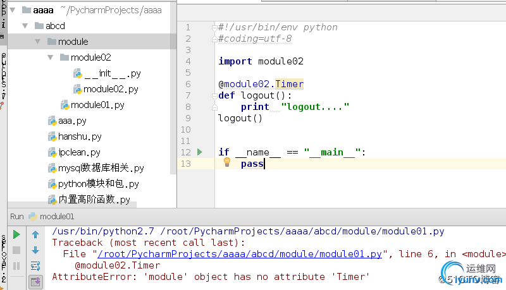This screenshot has width=506, height=290.
Task: Move up the stack trace
Action: [35, 234]
